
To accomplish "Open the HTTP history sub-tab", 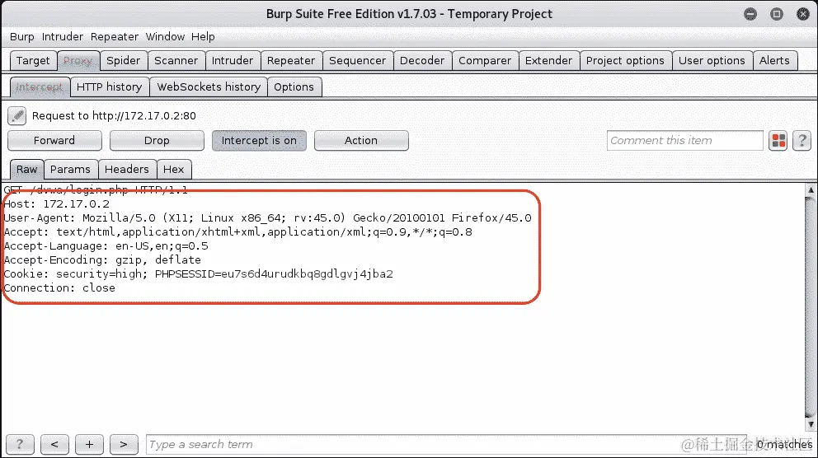I will pos(109,87).
